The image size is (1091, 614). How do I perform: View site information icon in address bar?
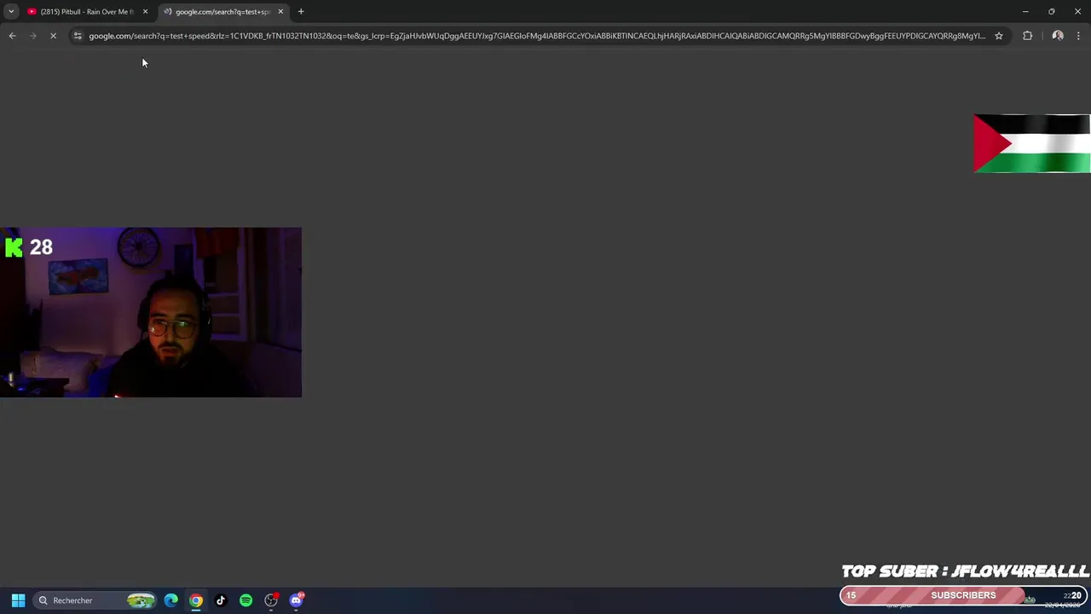tap(78, 36)
